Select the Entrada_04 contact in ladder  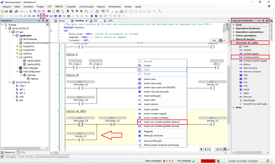[81, 125]
